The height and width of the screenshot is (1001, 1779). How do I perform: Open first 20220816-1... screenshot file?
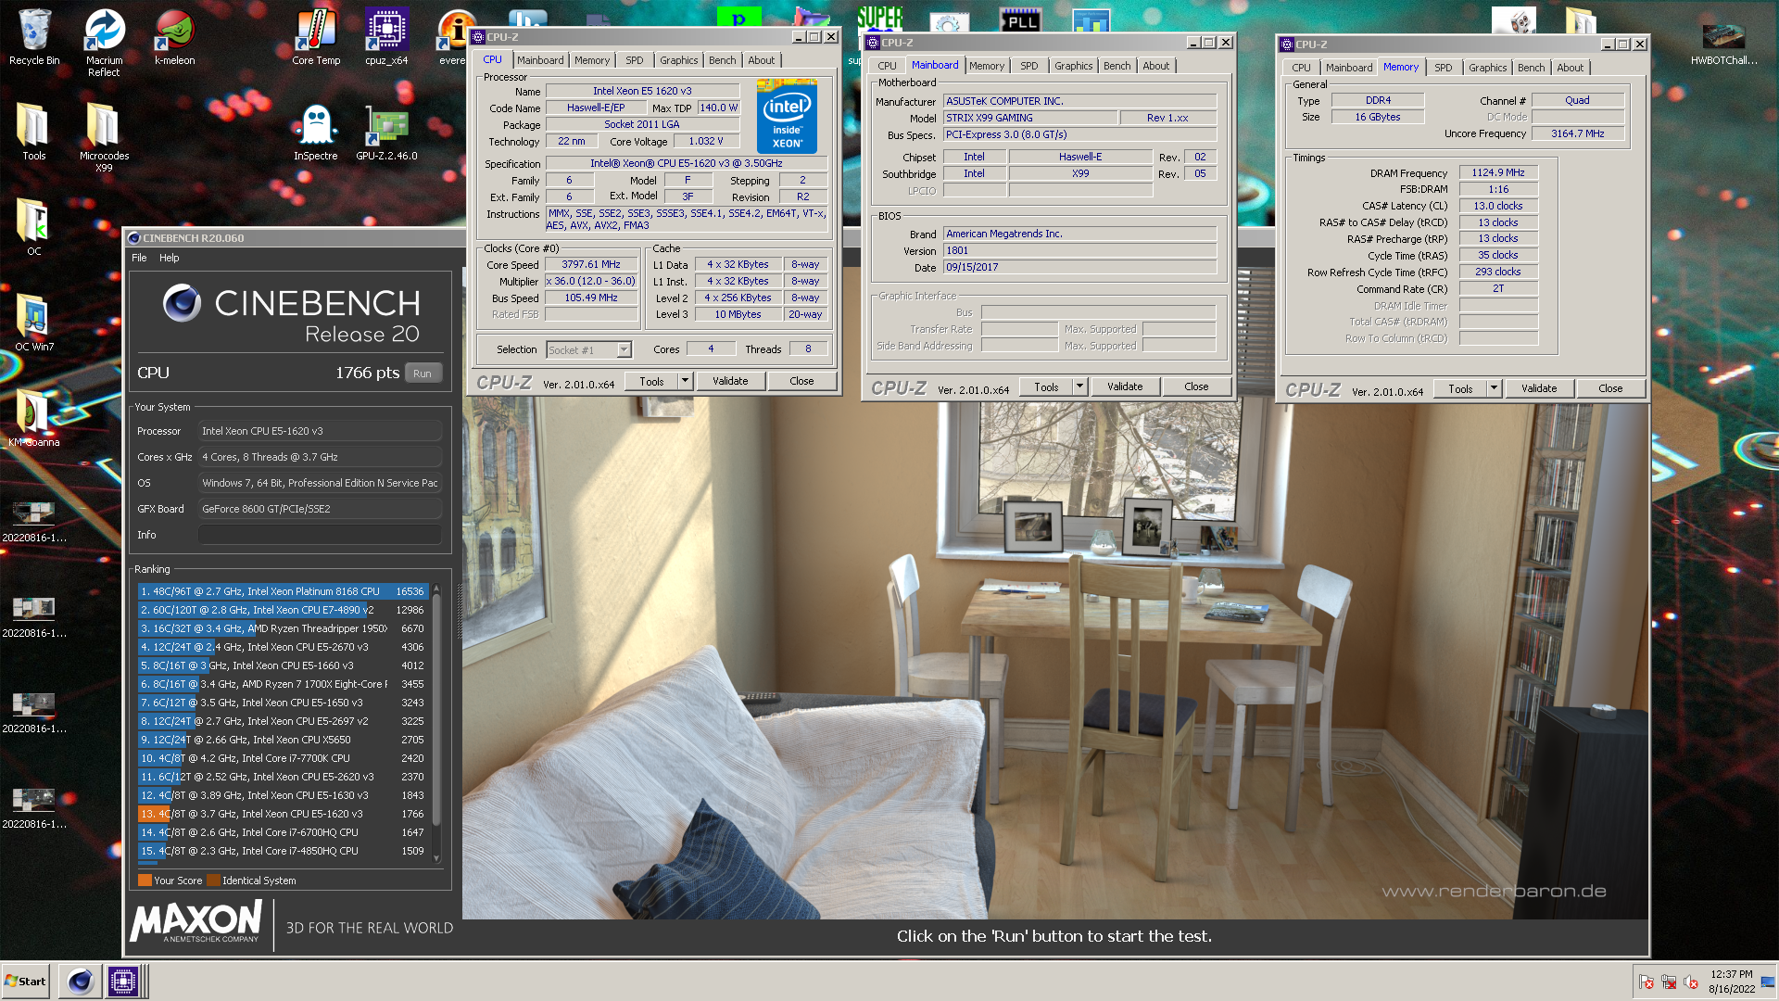point(34,520)
